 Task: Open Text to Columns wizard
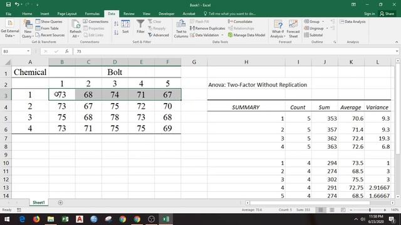tap(181, 29)
